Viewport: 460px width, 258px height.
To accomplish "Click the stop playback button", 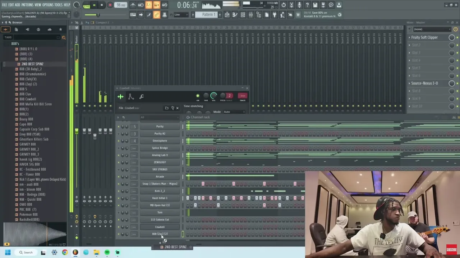I will pos(102,5).
